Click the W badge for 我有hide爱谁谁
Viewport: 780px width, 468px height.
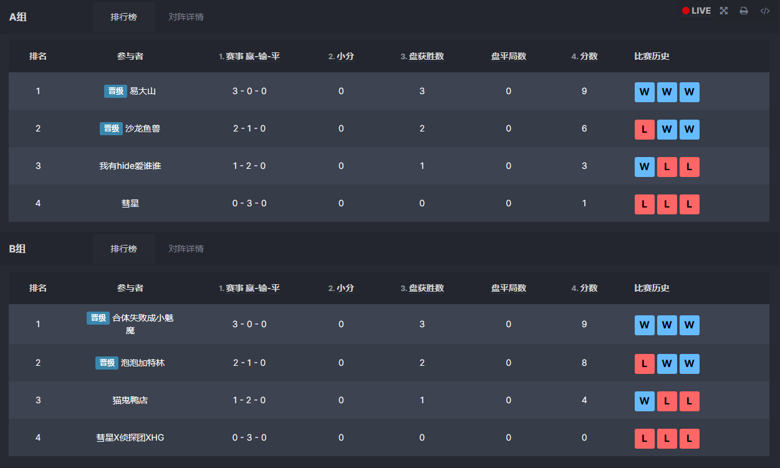click(645, 167)
